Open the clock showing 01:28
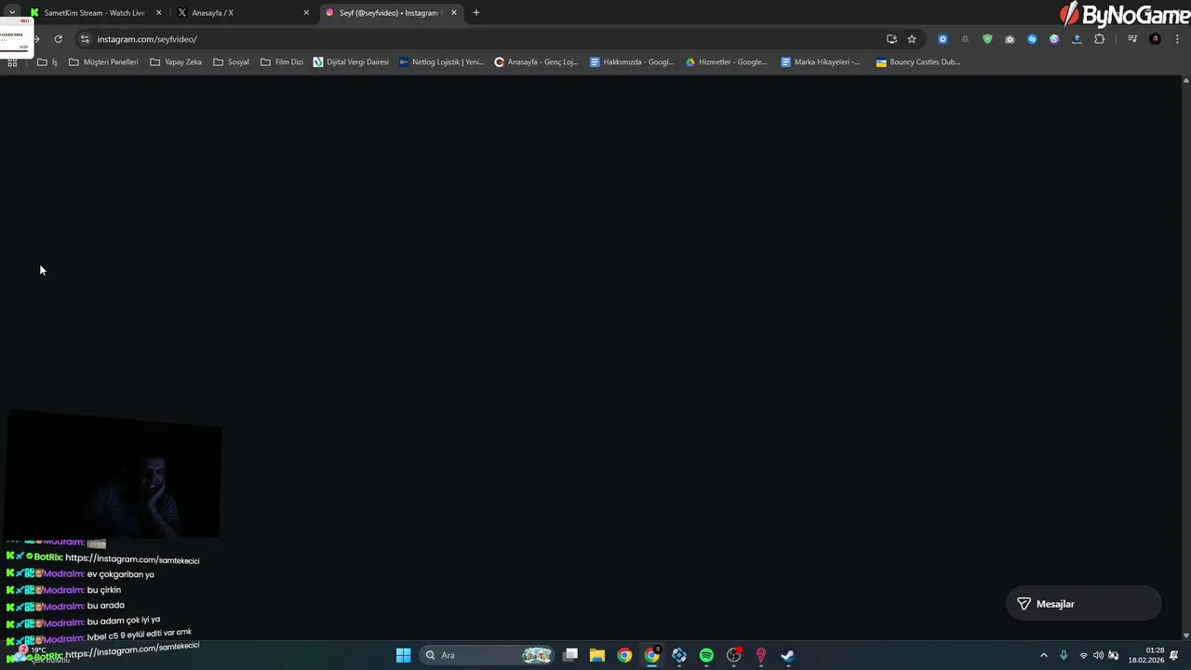Image resolution: width=1191 pixels, height=670 pixels. [1146, 655]
